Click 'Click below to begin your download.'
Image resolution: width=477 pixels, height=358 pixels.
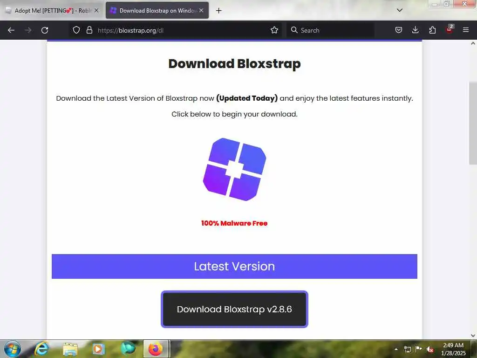(x=234, y=114)
